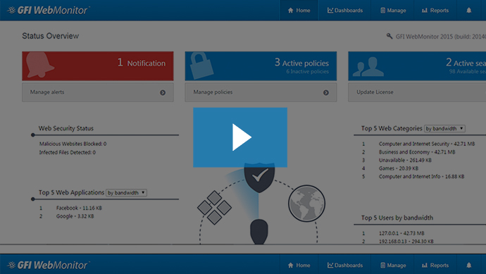Select Computer and Internet Security category row
This screenshot has height=274, width=486.
click(427, 144)
